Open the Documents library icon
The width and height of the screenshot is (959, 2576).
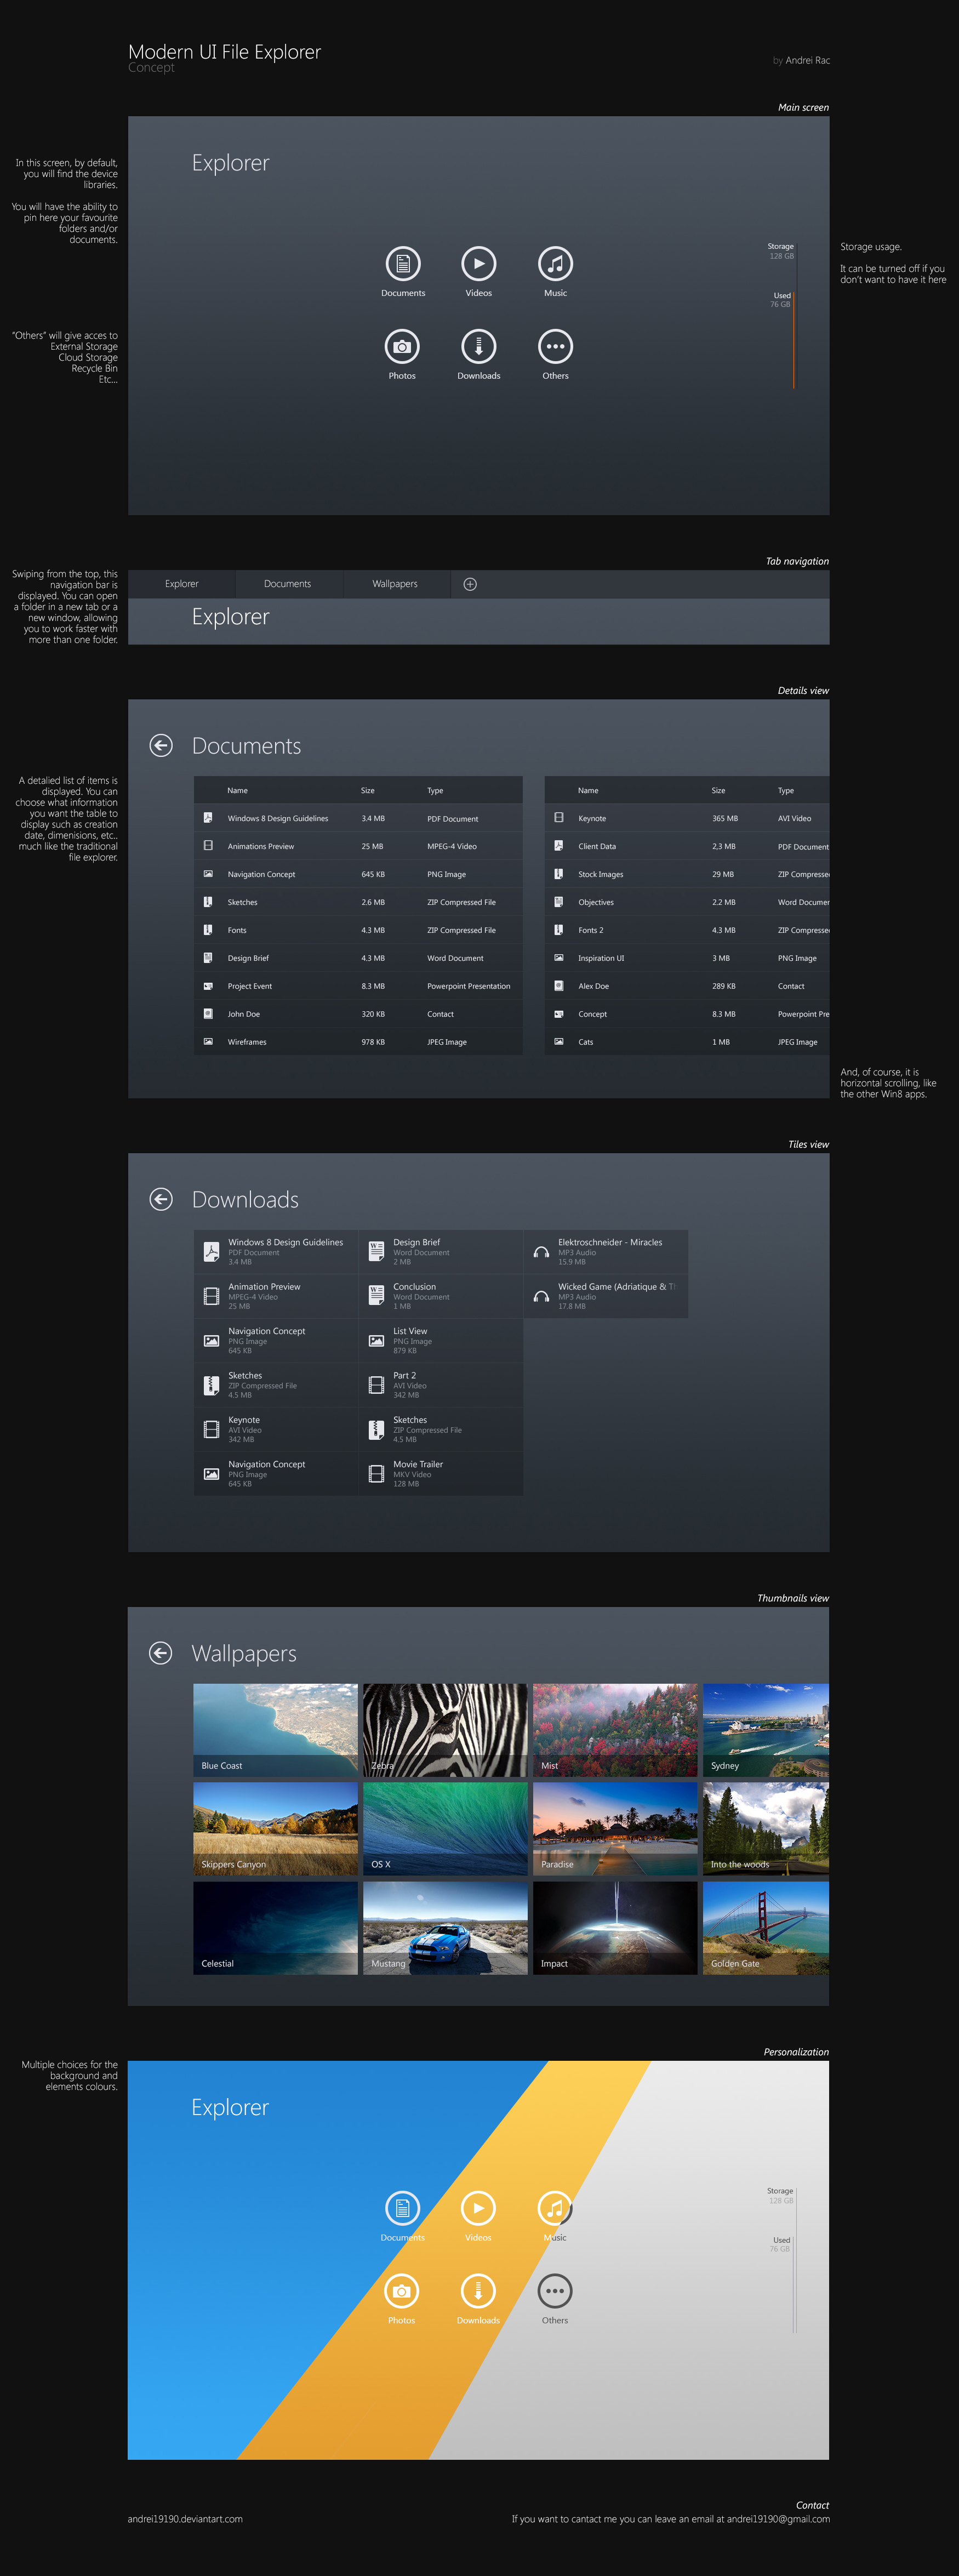click(x=403, y=265)
